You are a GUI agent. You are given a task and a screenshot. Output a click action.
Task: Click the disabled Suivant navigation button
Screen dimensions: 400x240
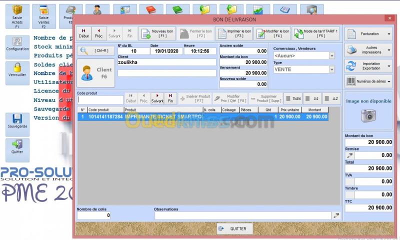coord(114,33)
